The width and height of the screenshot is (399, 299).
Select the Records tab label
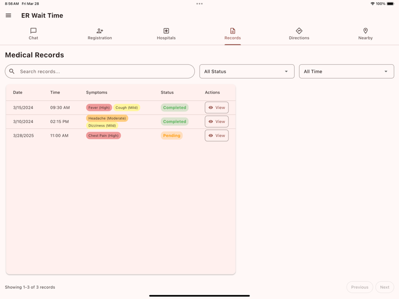[233, 38]
